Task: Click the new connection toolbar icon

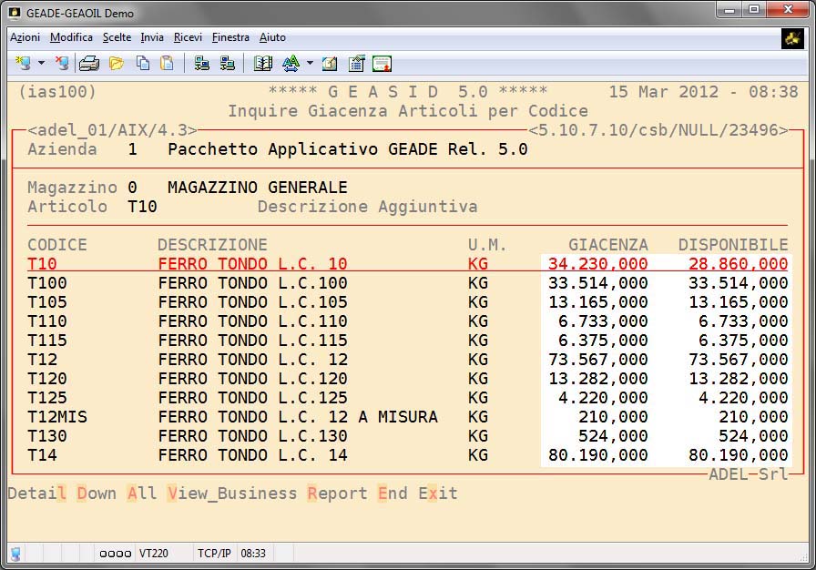Action: pyautogui.click(x=24, y=63)
